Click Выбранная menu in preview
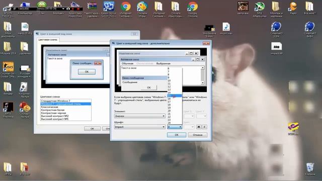This screenshot has height=181, width=322. coord(163,63)
